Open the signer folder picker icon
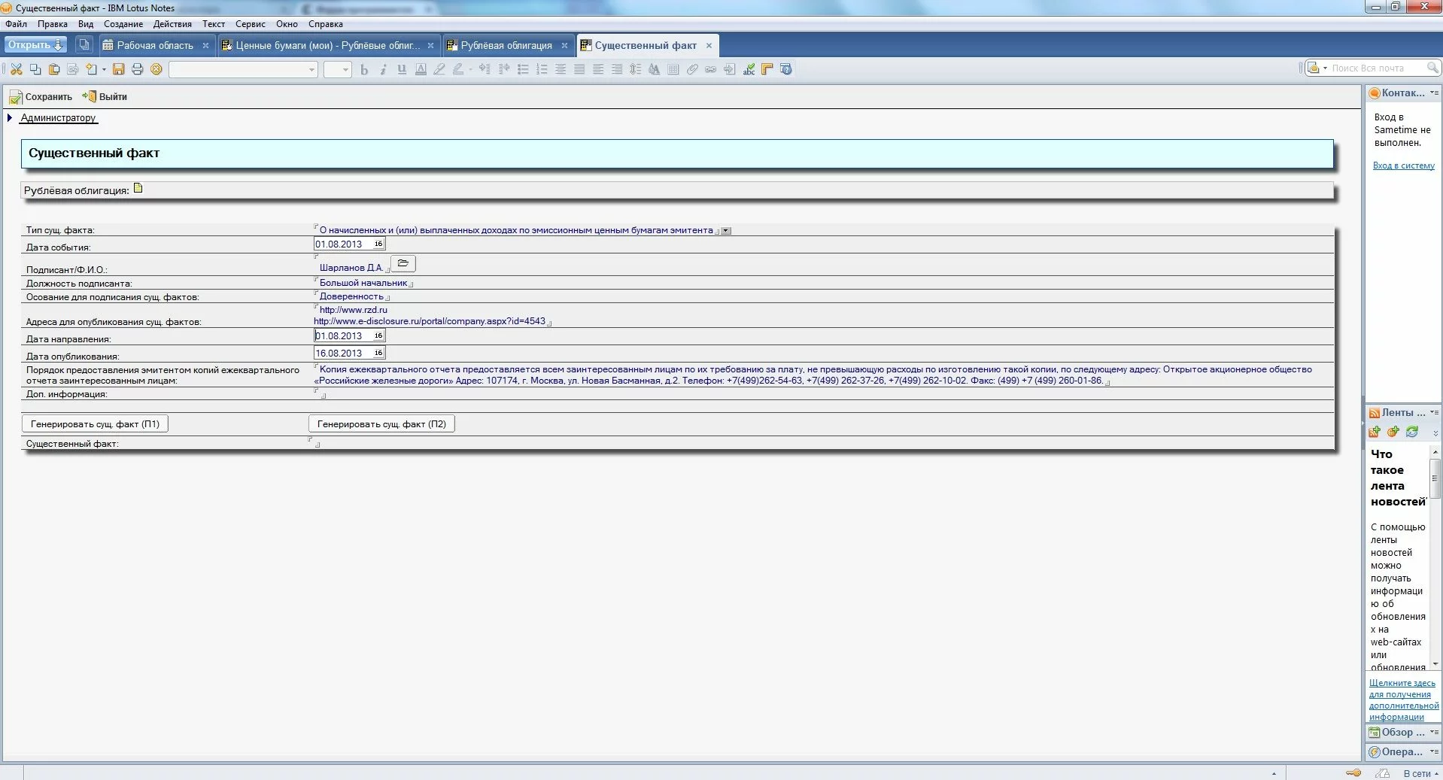 (403, 263)
